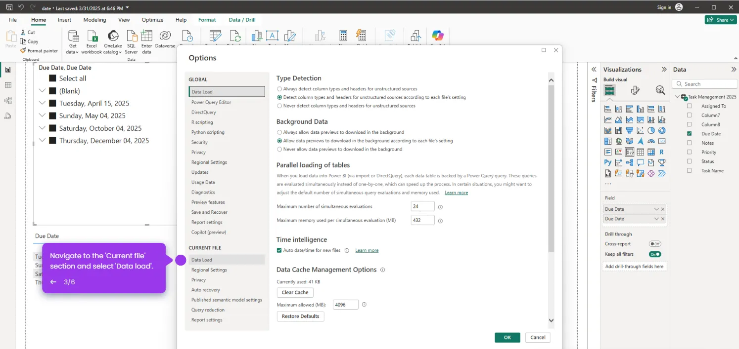This screenshot has width=739, height=349.
Task: Choose the Pie chart visual icon
Action: [x=651, y=130]
